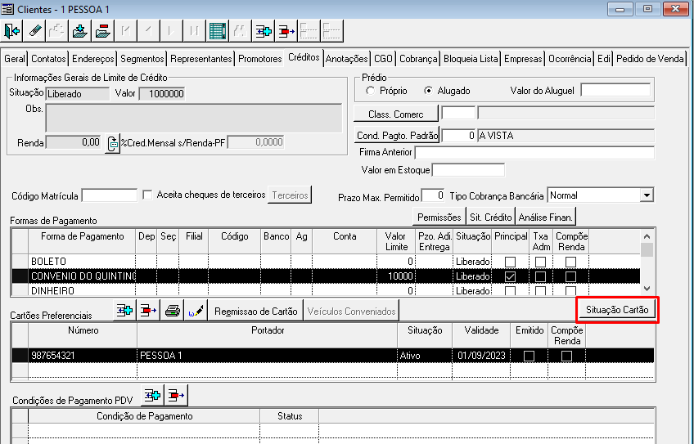Viewport: 694px width, 444px height.
Task: Click the Valor do Aluguel field
Action: pos(615,90)
